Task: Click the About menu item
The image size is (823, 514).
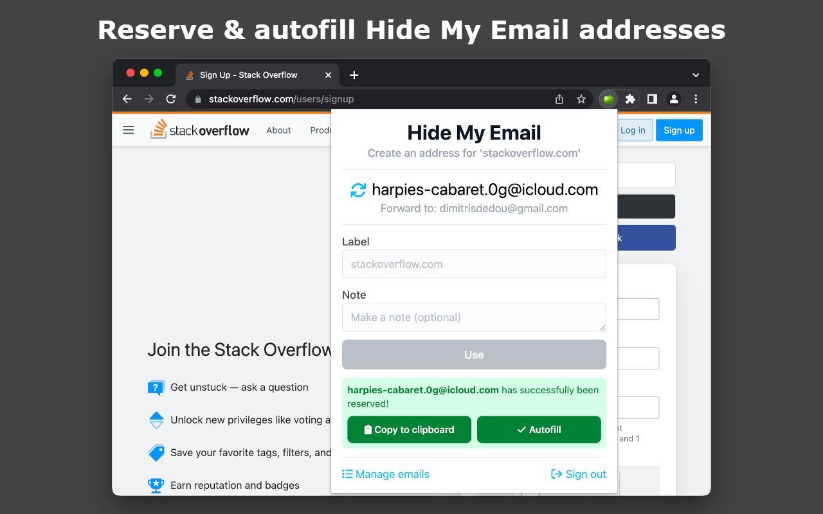Action: tap(278, 130)
